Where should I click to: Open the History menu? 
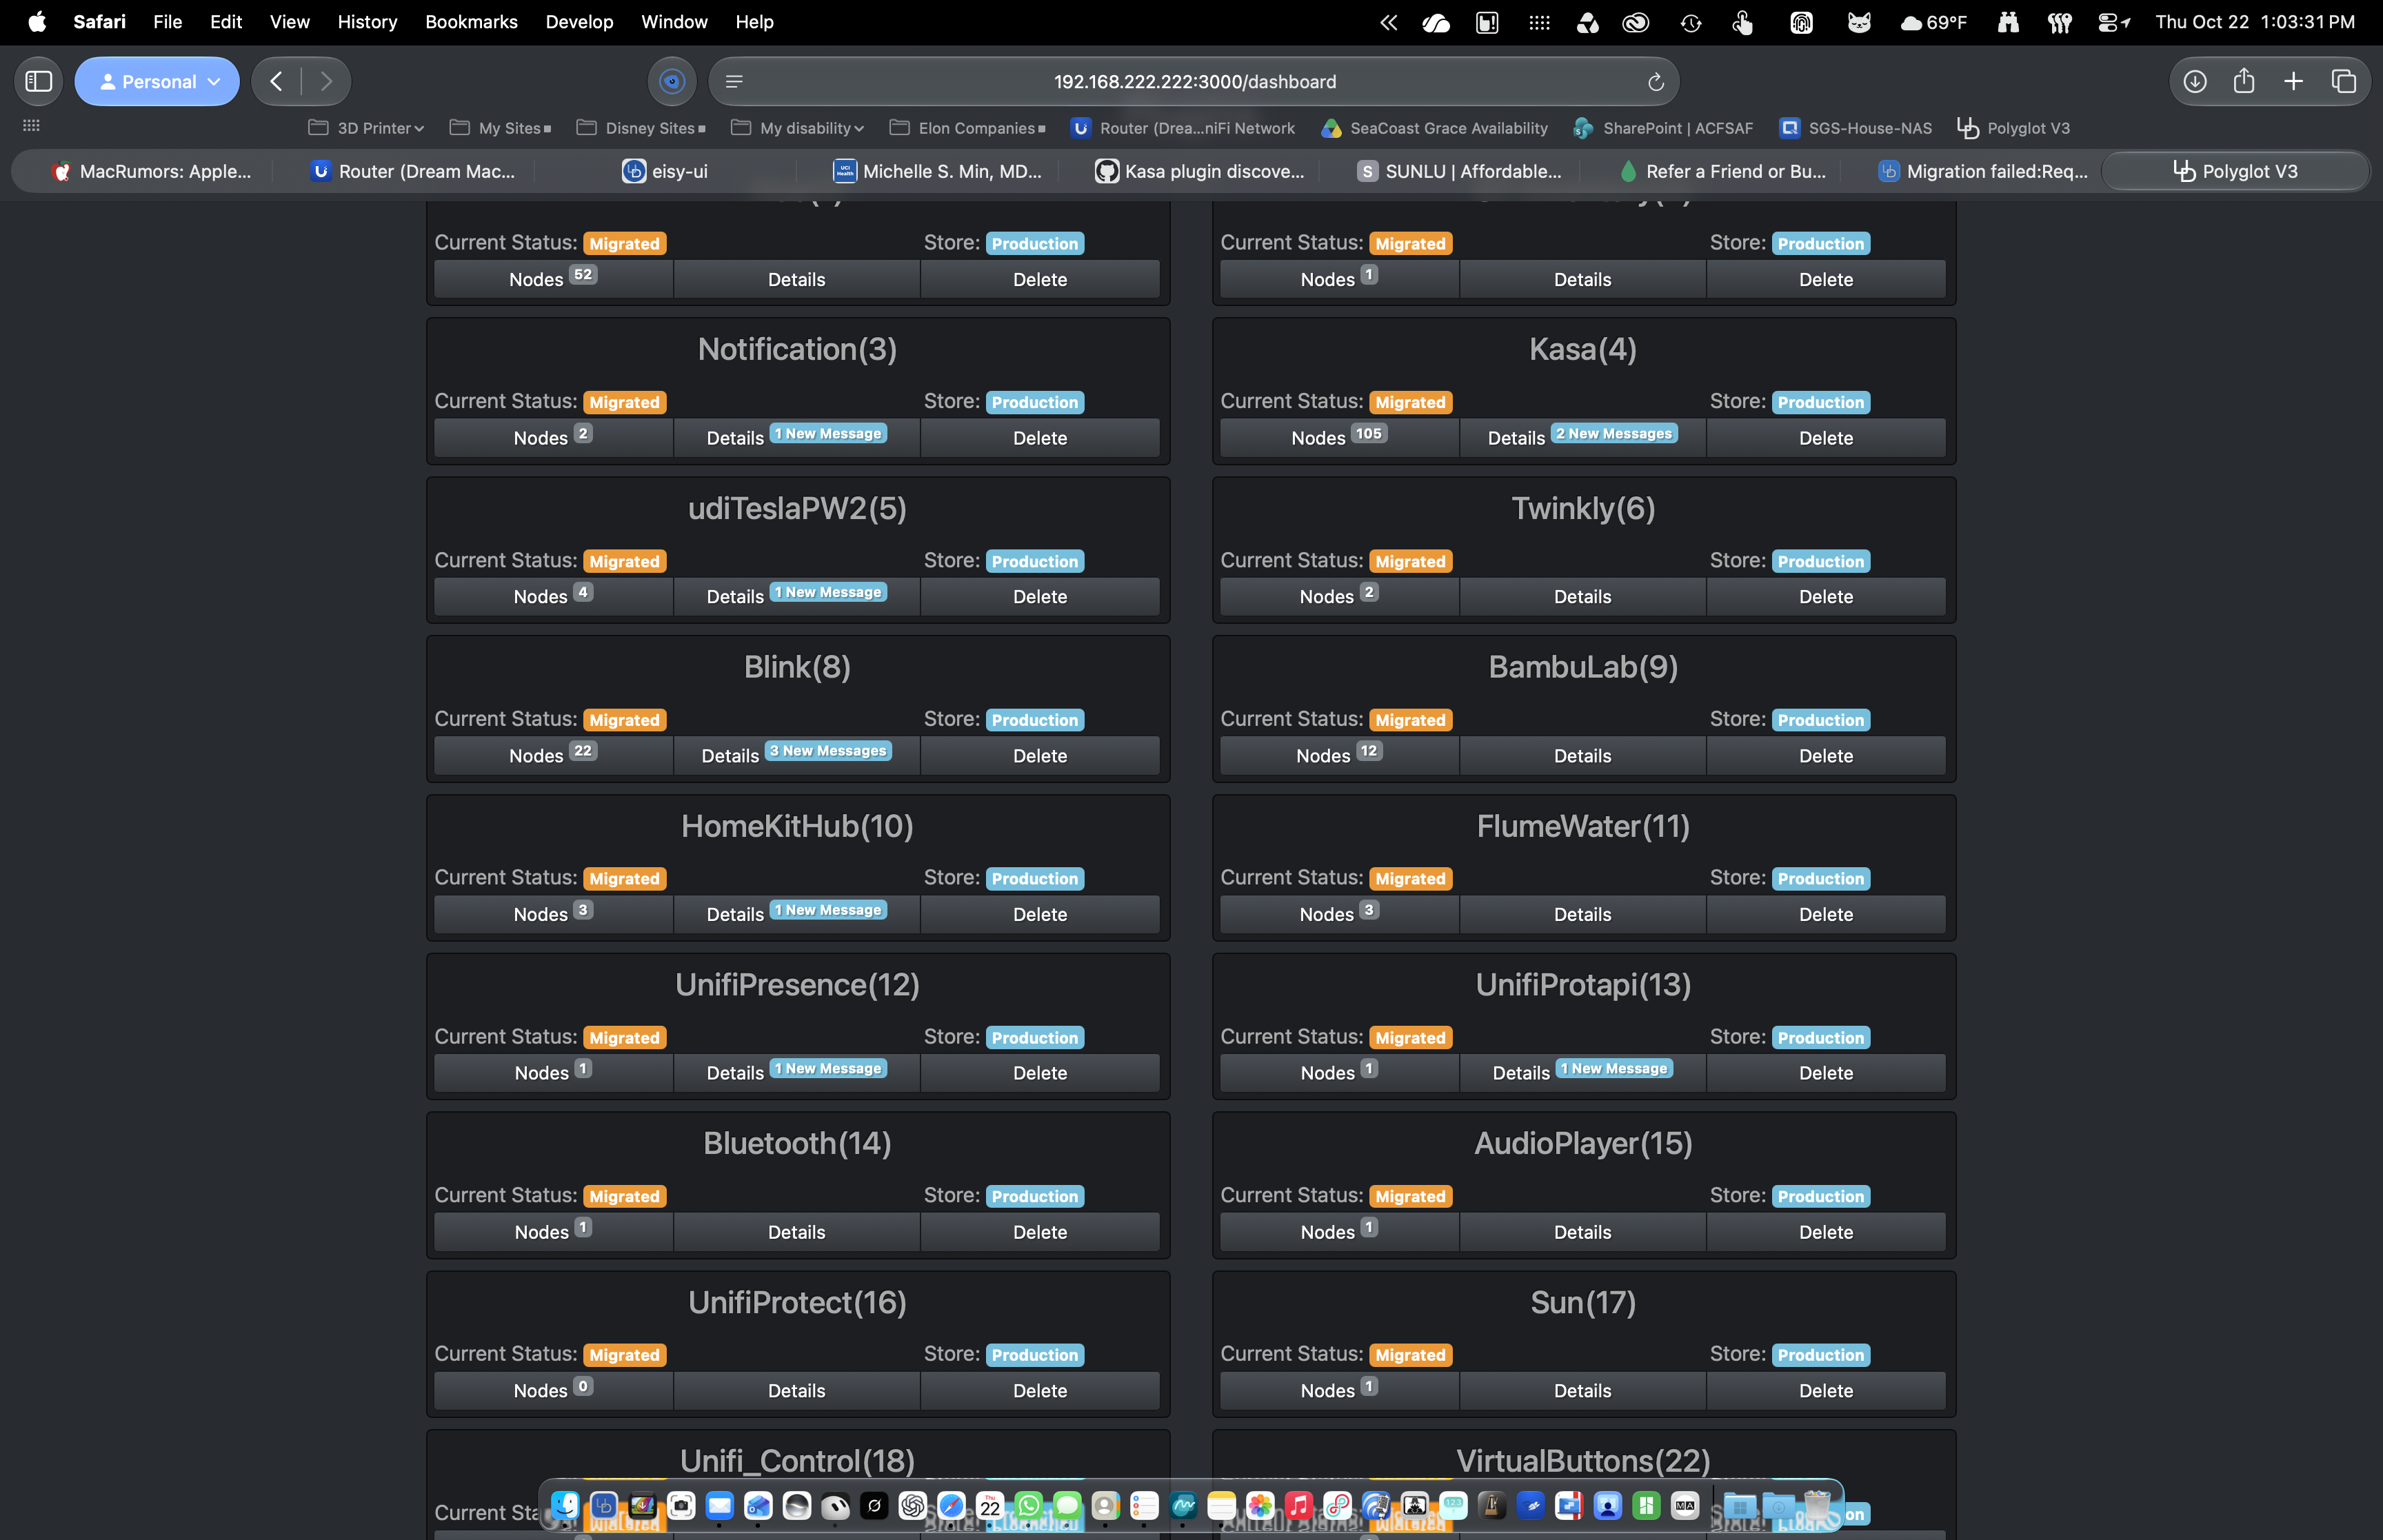367,22
